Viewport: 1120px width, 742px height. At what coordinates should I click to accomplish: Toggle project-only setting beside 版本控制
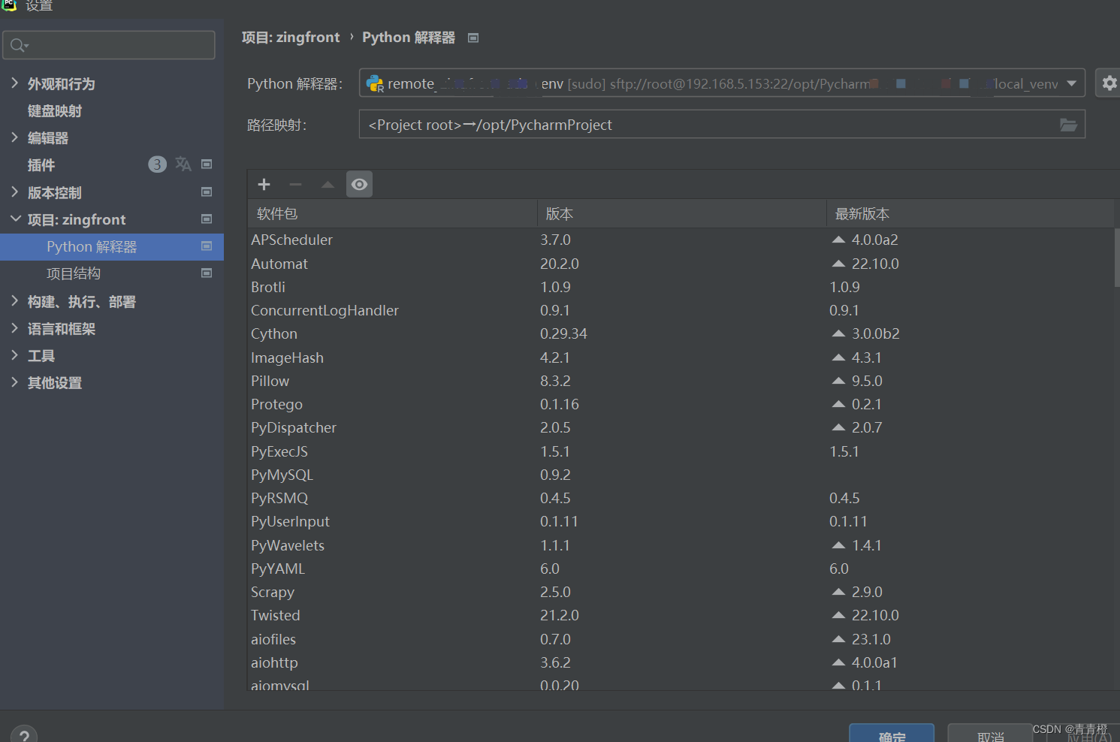tap(206, 192)
